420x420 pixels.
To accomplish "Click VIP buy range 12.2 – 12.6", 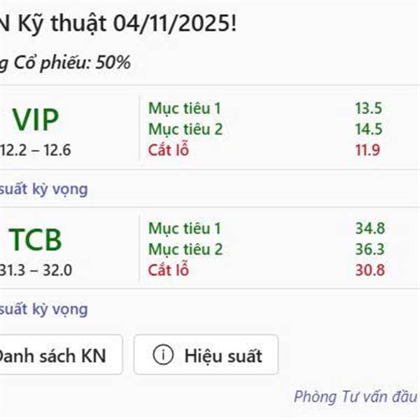I will (36, 150).
